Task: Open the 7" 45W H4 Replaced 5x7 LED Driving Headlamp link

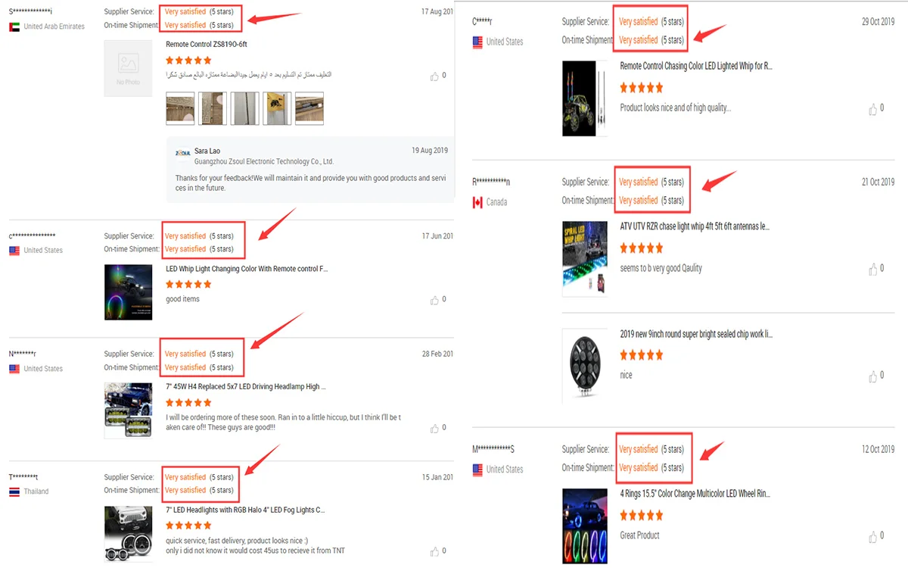Action: pos(246,387)
